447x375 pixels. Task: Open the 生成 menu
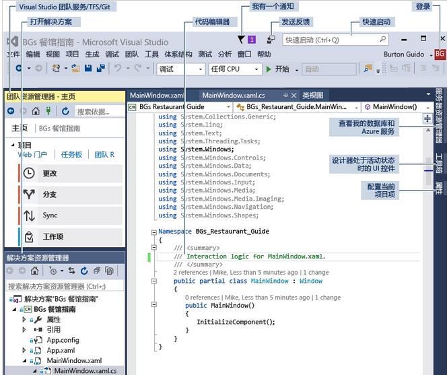coord(92,54)
